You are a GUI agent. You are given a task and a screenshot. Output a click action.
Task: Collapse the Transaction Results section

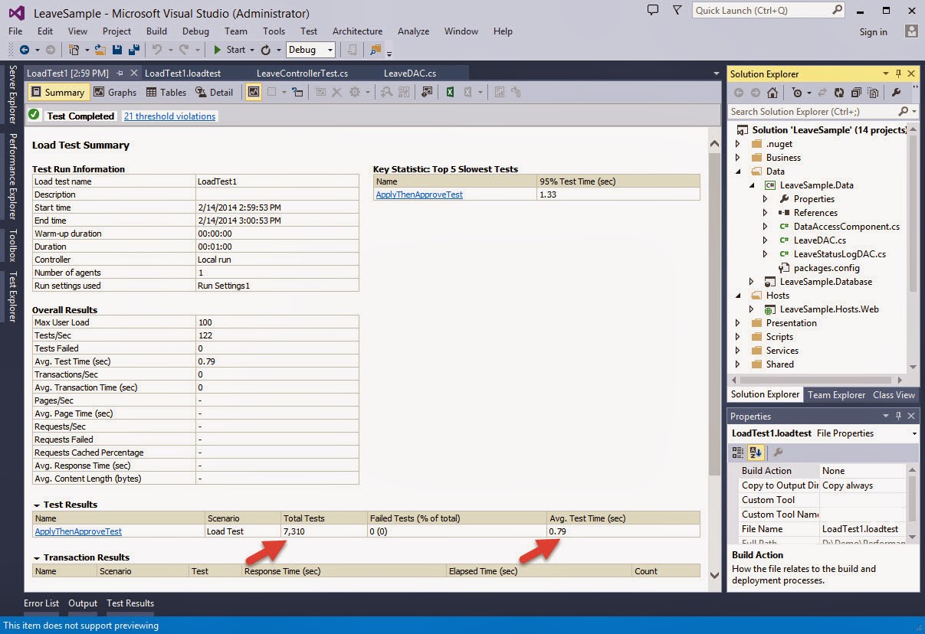pos(37,558)
